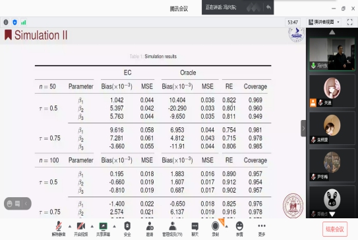358x240 pixels.
Task: Open the emoji reactions menu
Action: (239, 229)
